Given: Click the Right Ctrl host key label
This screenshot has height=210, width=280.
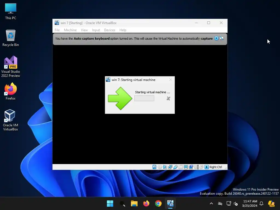Looking at the screenshot, I should [x=215, y=167].
